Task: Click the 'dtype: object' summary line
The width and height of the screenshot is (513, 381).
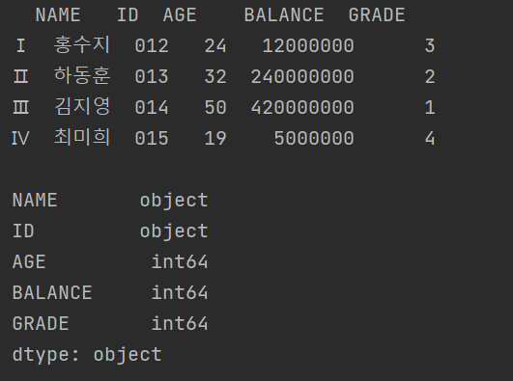Action: coord(87,355)
